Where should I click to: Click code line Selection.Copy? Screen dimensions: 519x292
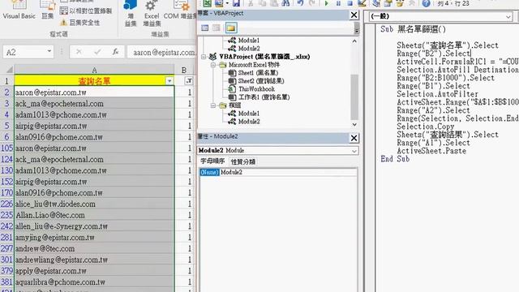(x=425, y=127)
